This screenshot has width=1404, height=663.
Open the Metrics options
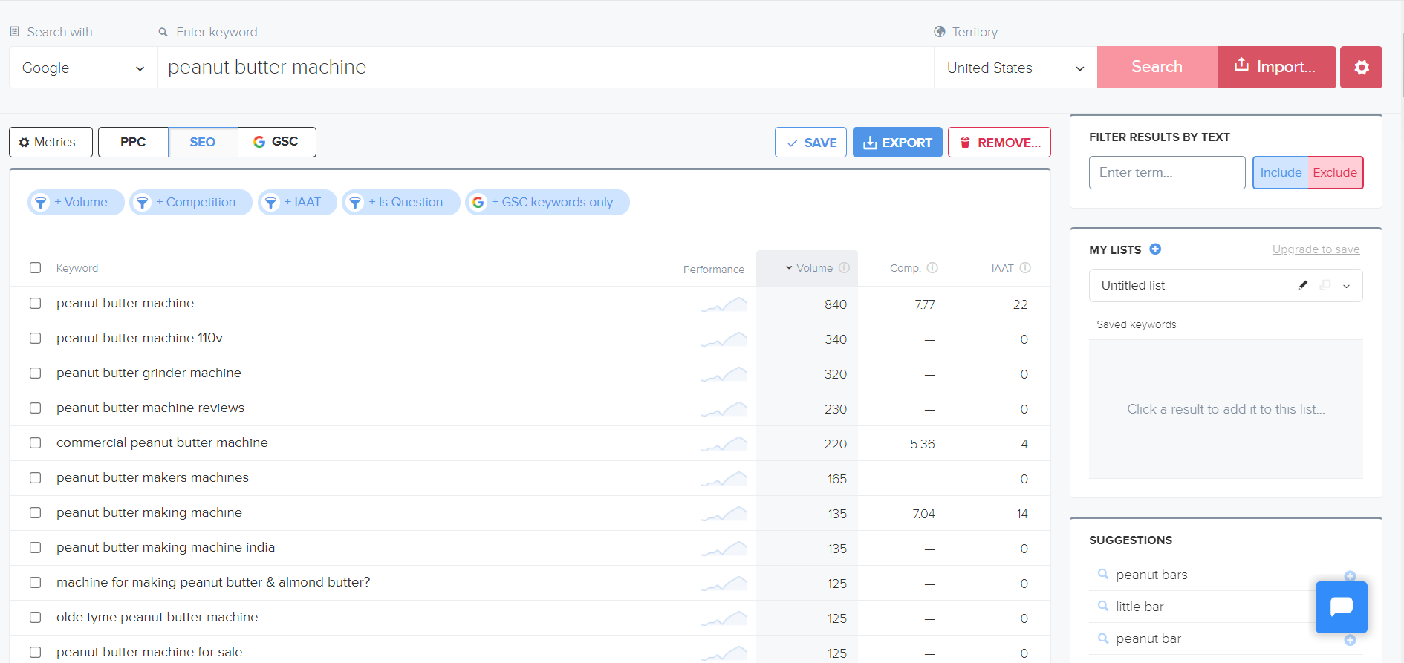tap(51, 142)
